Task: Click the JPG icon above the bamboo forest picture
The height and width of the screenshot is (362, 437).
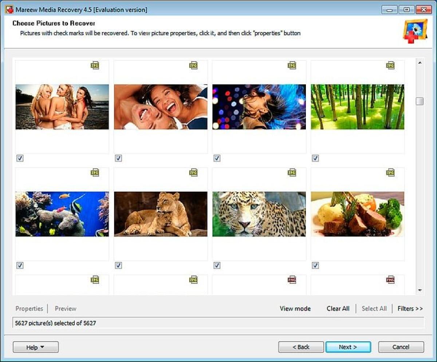Action: click(390, 65)
